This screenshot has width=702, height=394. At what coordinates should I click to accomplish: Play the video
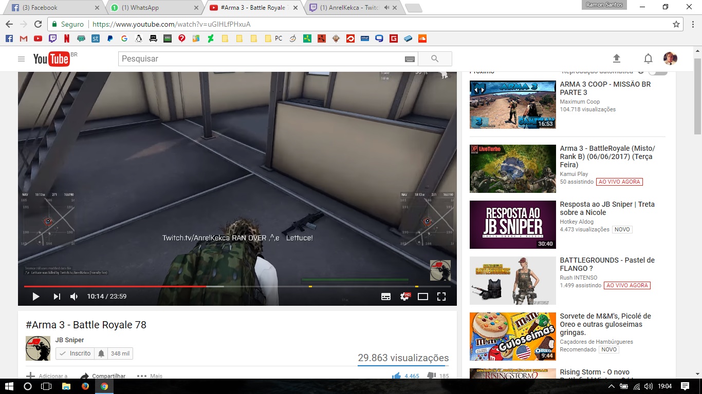35,297
